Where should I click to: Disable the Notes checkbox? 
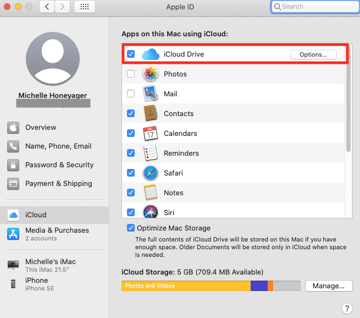(x=131, y=193)
